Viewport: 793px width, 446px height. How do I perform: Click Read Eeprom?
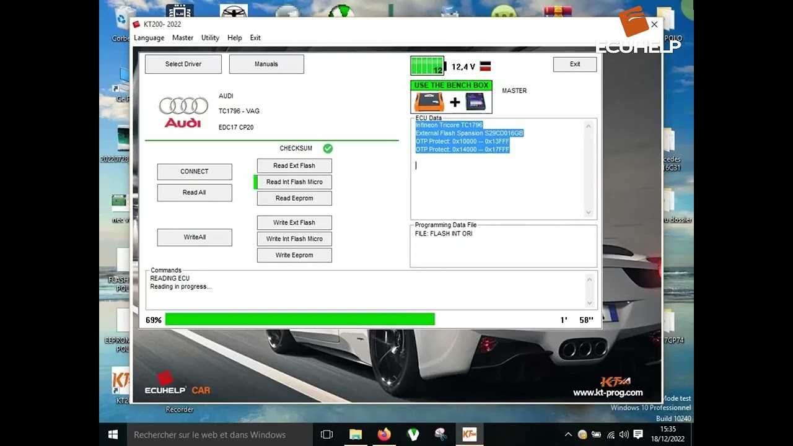point(294,198)
